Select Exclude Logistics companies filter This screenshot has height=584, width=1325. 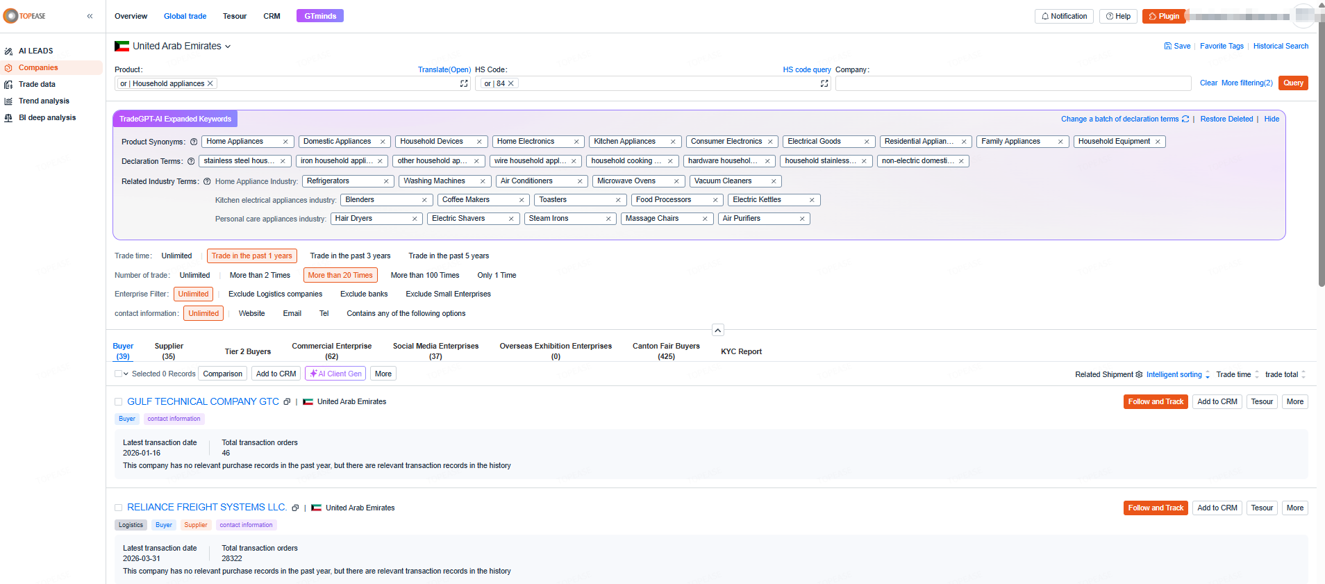point(276,294)
